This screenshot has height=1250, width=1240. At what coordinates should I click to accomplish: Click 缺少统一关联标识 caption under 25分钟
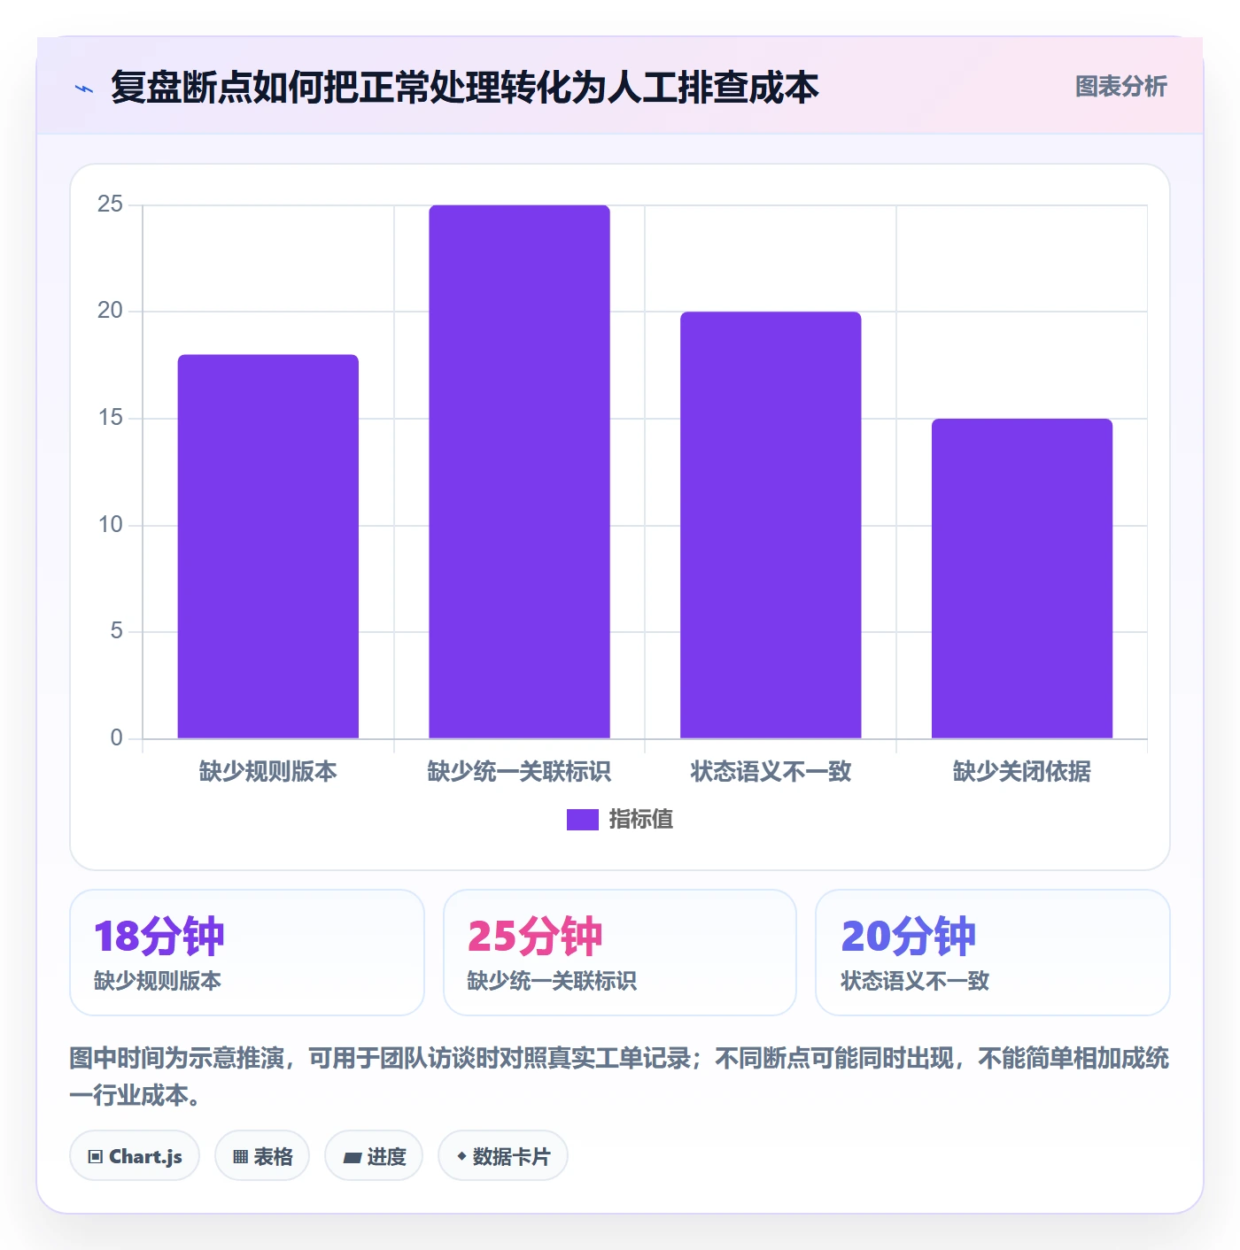pos(552,981)
